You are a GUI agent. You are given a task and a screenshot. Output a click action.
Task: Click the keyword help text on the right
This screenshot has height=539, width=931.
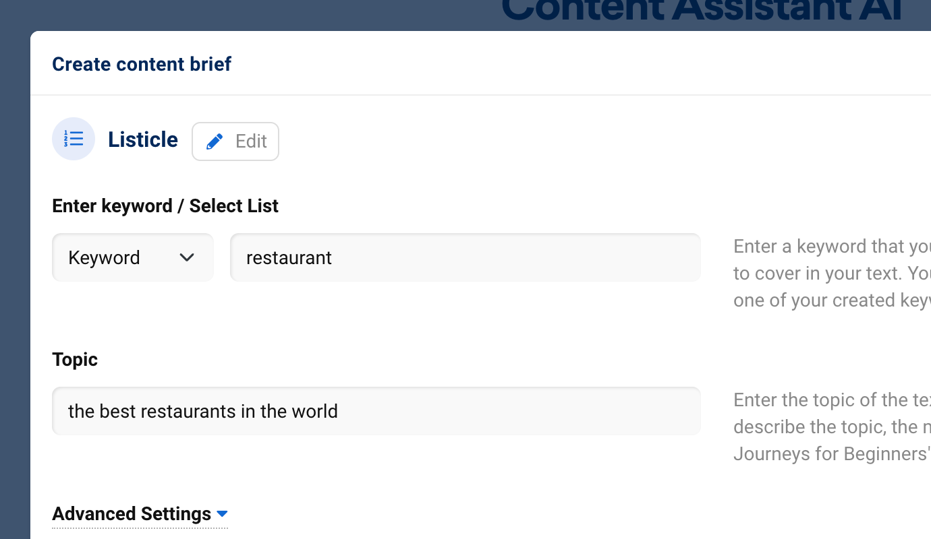pyautogui.click(x=832, y=273)
